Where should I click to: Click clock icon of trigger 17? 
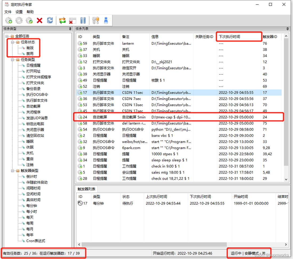(80, 203)
